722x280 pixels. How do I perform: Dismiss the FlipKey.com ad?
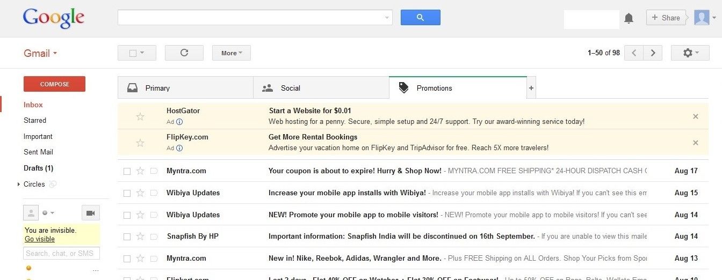click(696, 143)
